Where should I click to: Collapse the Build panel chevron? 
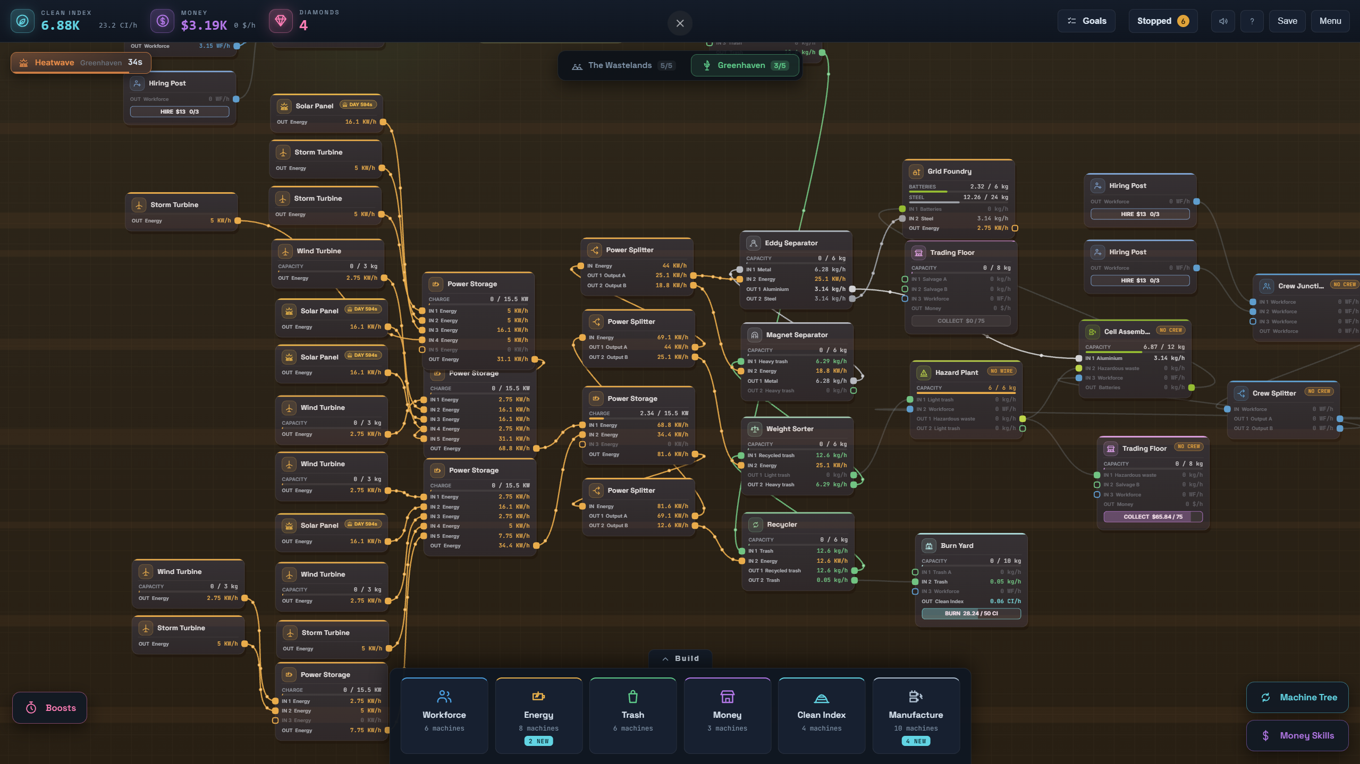tap(665, 659)
